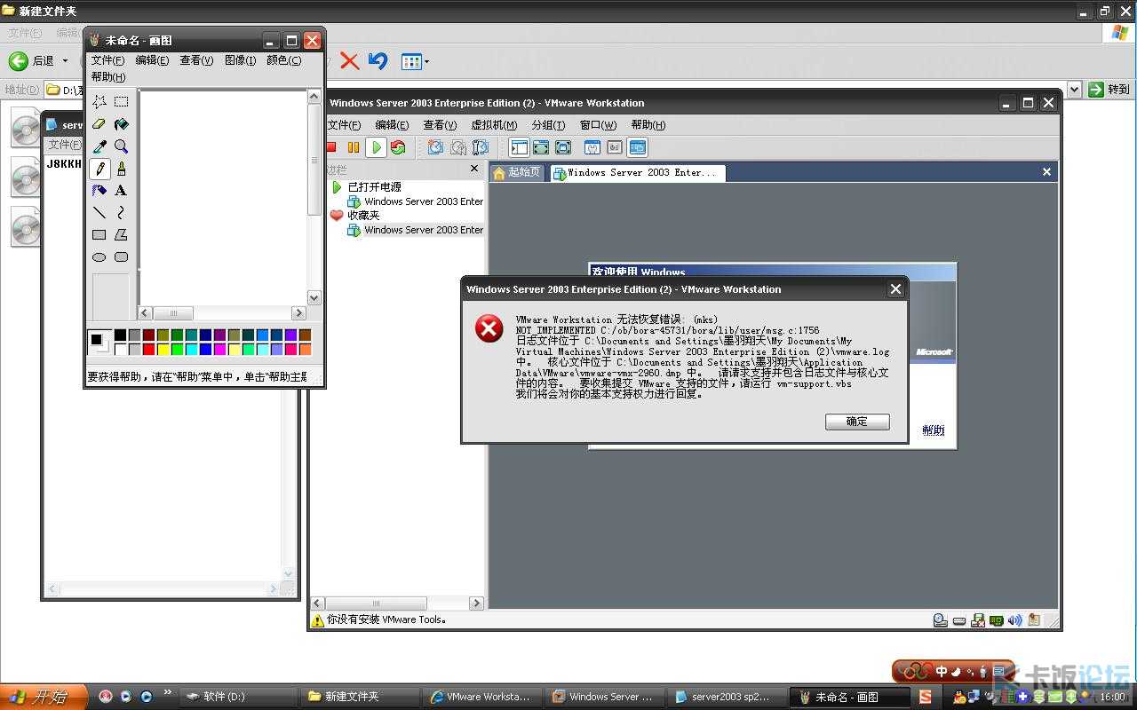Delete with the red X in Explorer toolbar
This screenshot has width=1137, height=710.
tap(350, 60)
